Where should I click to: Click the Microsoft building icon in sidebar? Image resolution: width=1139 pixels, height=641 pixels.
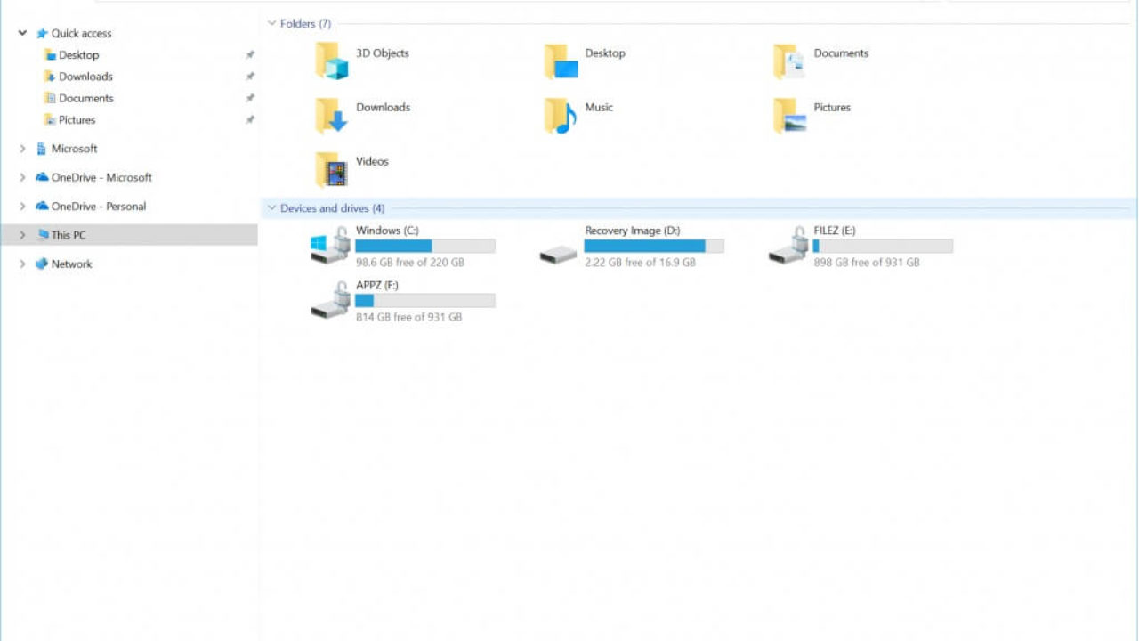[41, 149]
